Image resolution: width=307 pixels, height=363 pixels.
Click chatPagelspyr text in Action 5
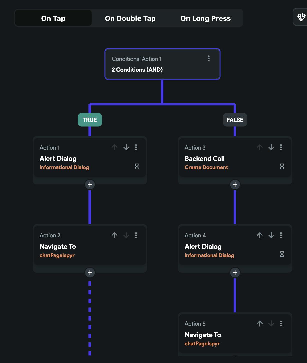coord(202,344)
